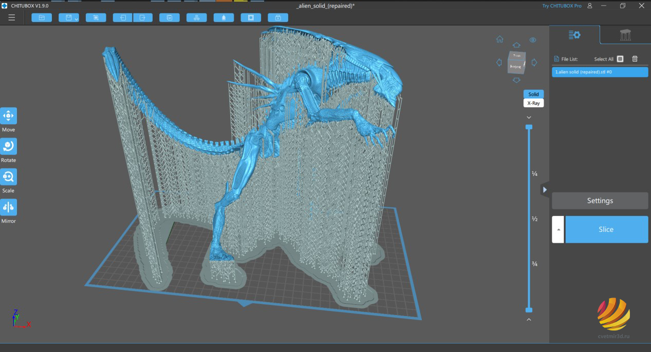651x352 pixels.
Task: Click the top handle of layer slider
Action: tap(529, 127)
